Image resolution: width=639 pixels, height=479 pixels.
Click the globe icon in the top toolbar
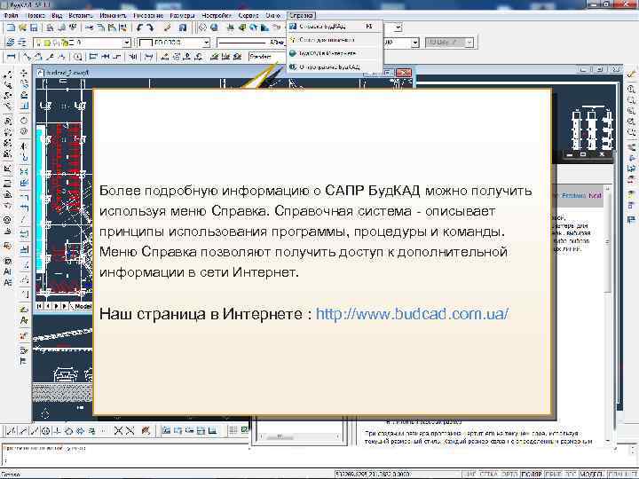tap(215, 27)
